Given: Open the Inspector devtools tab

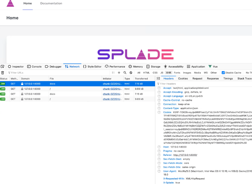Looking at the screenshot, I should tap(16, 66).
